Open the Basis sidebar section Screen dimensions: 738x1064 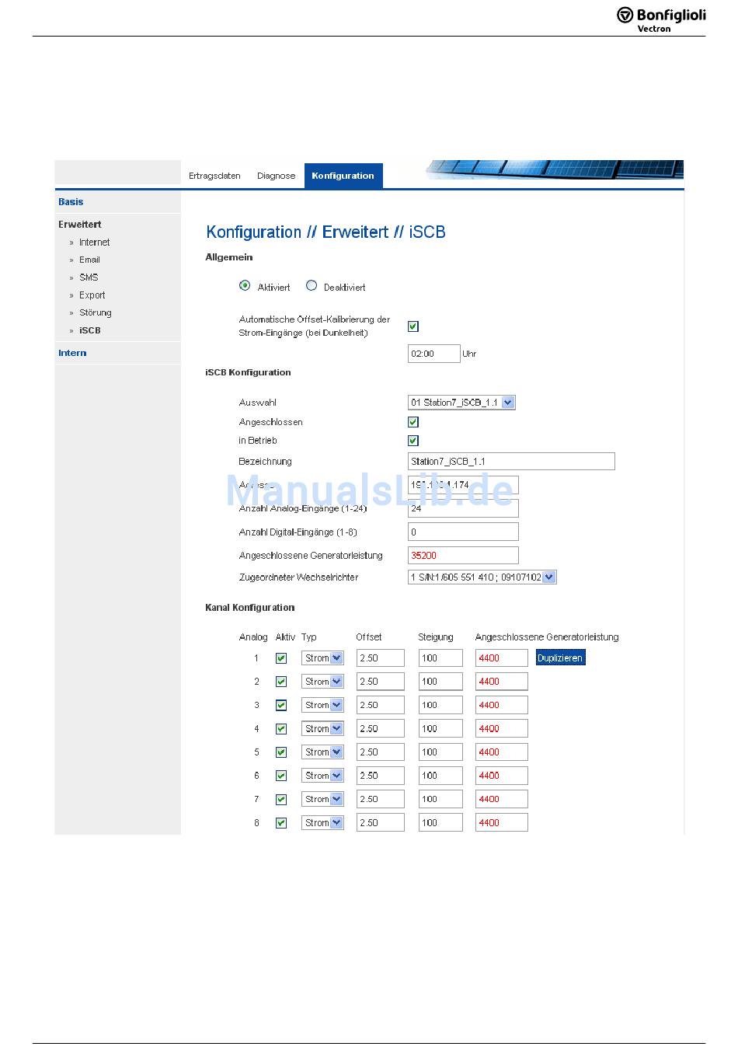[71, 201]
